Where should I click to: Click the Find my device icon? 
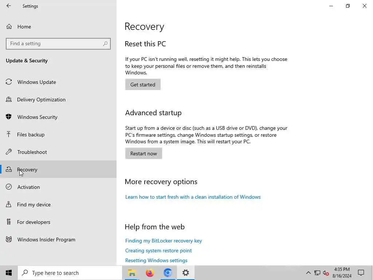pos(9,204)
